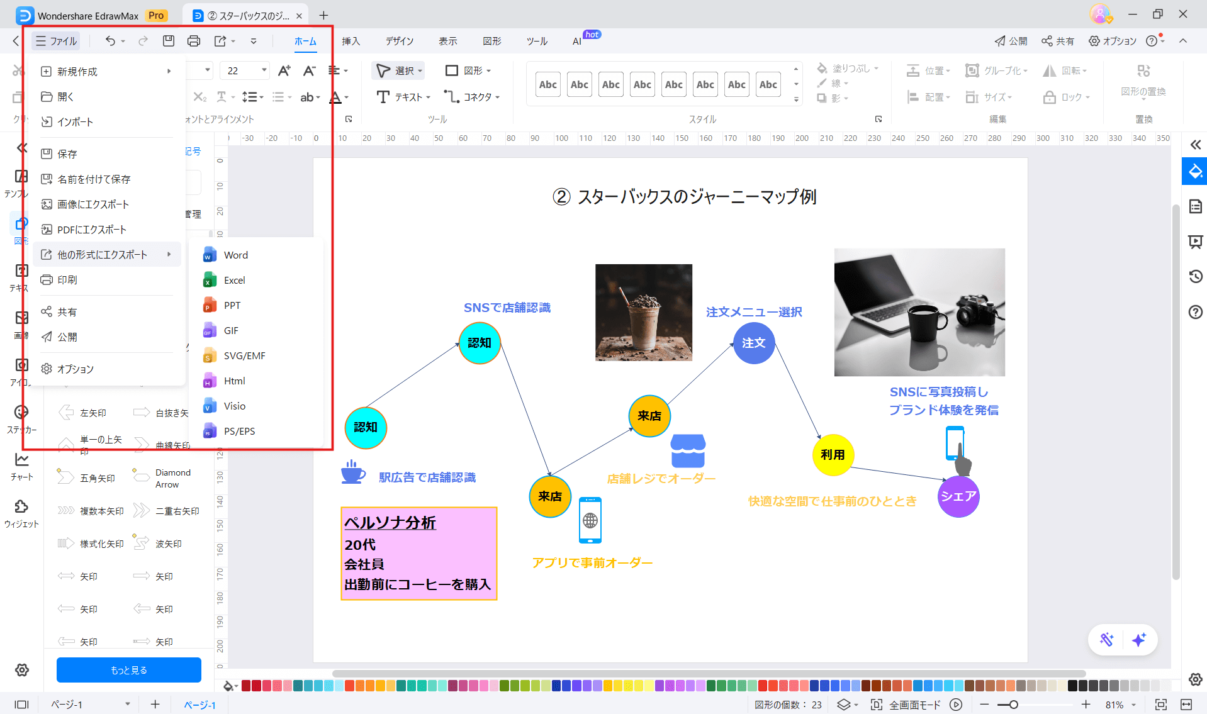This screenshot has height=714, width=1207.
Task: Open the File (ファイル) menu button
Action: [56, 41]
